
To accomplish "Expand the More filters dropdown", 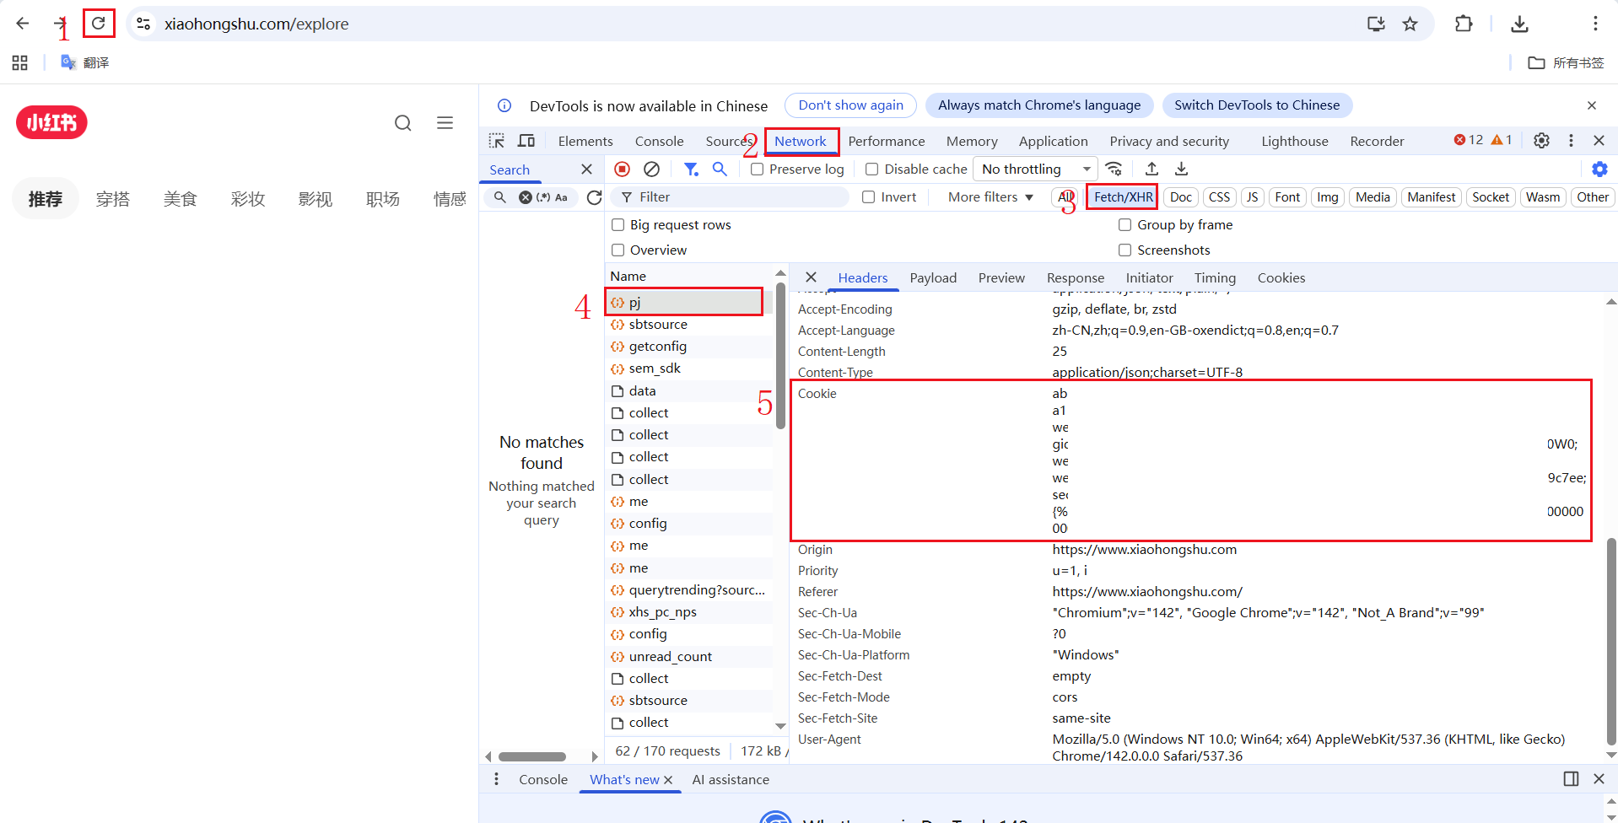I will click(990, 197).
